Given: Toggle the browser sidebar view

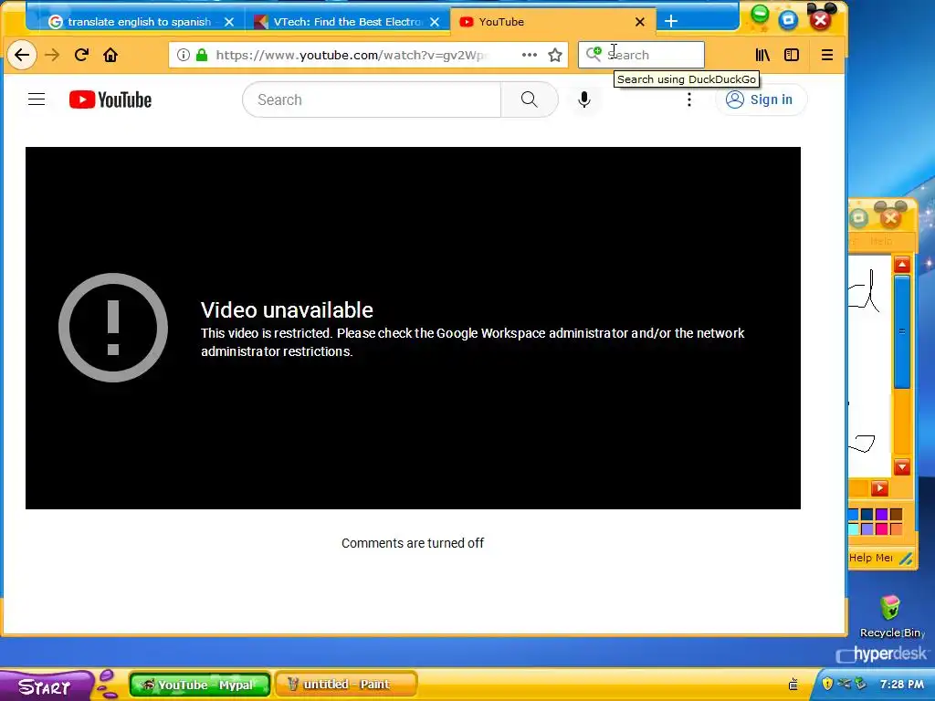Looking at the screenshot, I should coord(792,55).
